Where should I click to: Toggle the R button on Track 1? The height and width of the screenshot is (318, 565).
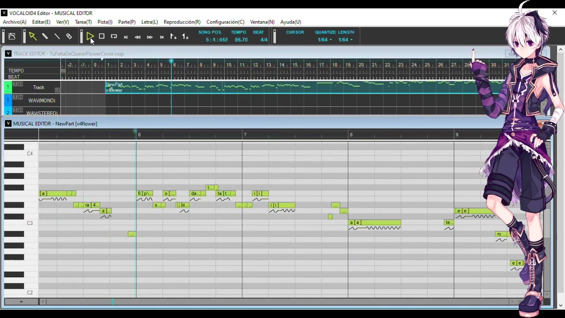point(57,90)
